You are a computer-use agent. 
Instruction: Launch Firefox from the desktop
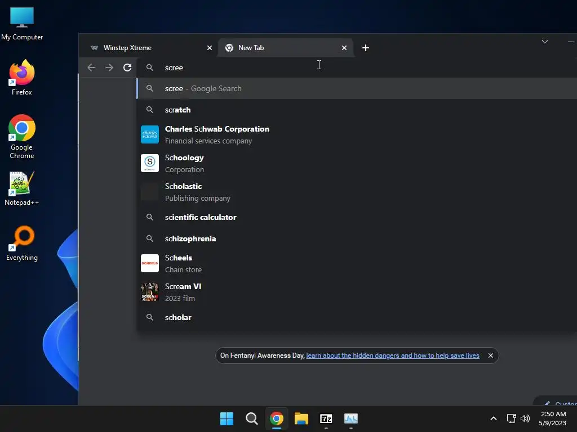click(x=22, y=78)
